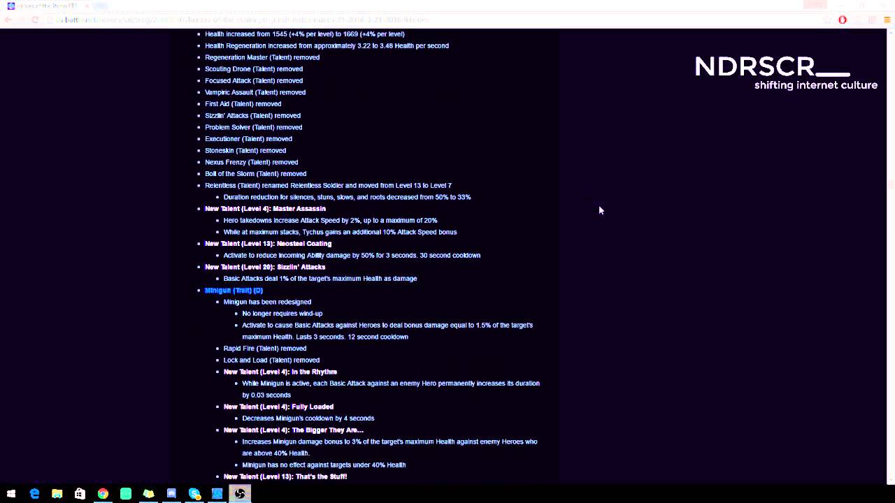Click 'New Talent (Level 13): That's the Stuff!'
This screenshot has height=503, width=895.
click(x=285, y=476)
